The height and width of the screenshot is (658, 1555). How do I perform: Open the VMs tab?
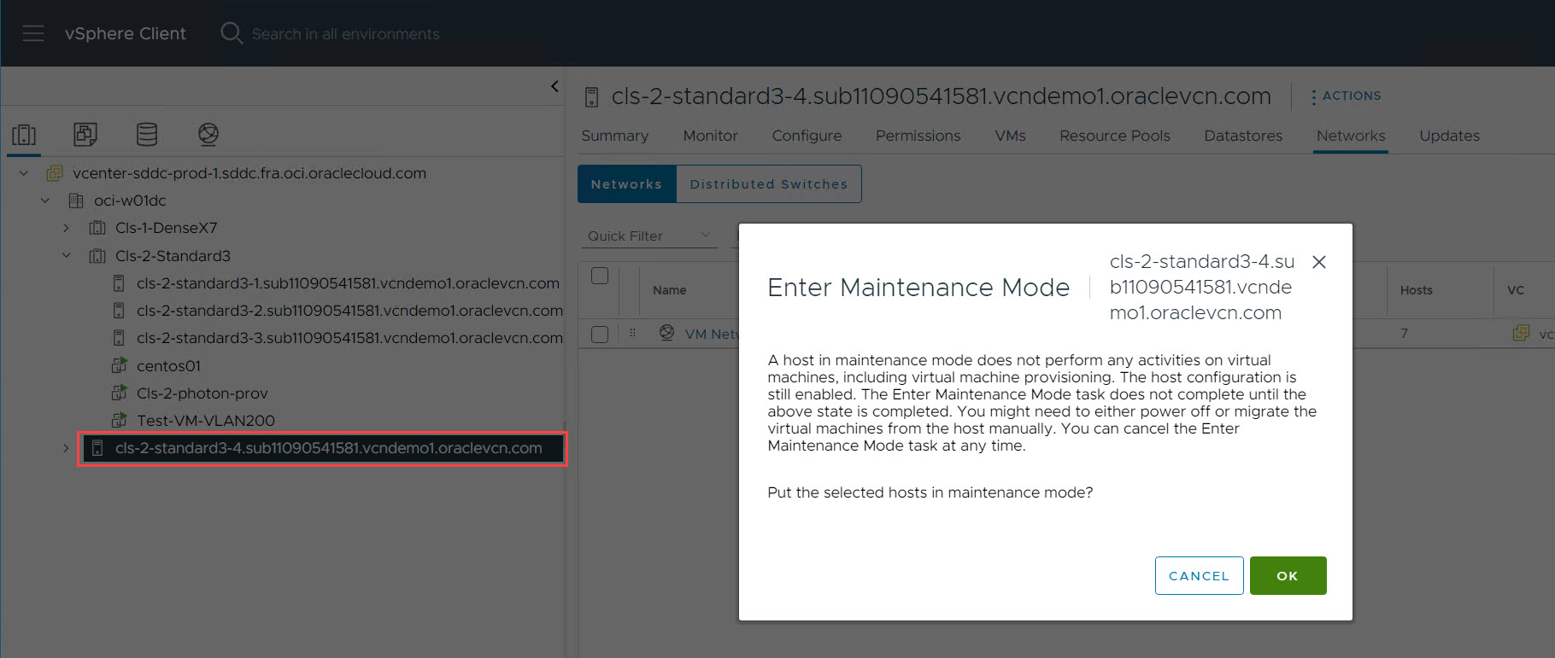(x=1010, y=136)
